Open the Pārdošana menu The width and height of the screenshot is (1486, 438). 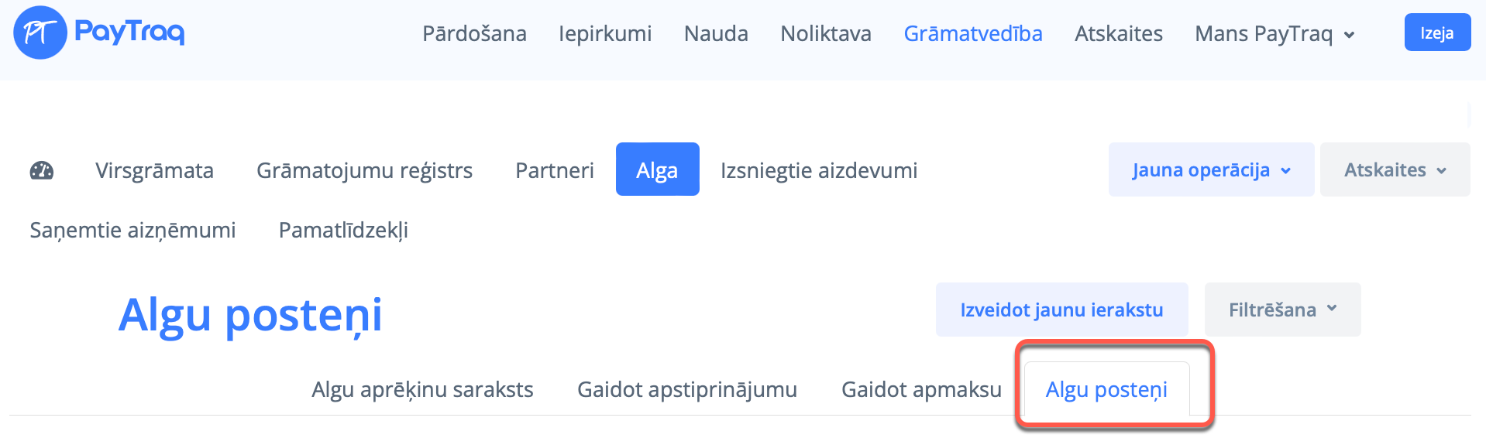point(474,34)
